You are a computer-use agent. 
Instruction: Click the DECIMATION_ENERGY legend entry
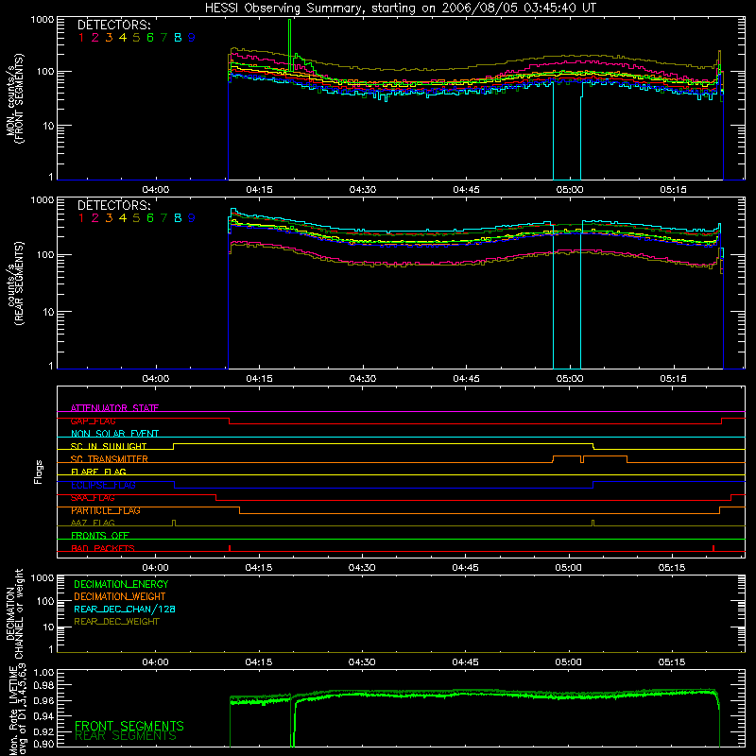[121, 584]
